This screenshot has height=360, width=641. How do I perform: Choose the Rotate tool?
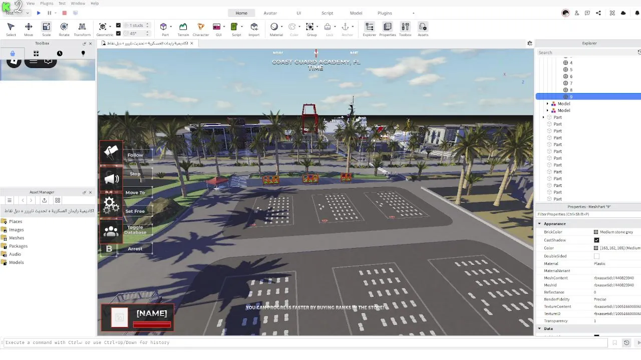(64, 29)
